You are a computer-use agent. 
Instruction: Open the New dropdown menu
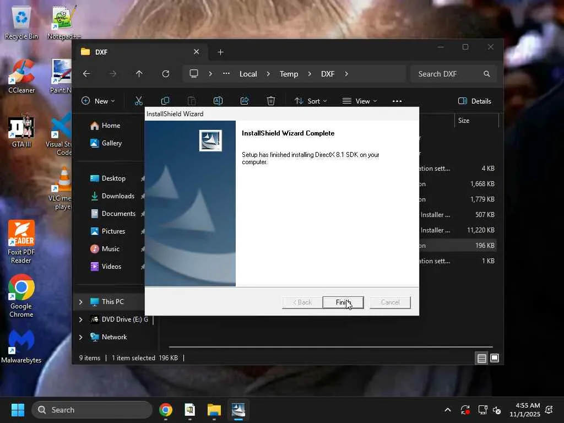tap(98, 101)
